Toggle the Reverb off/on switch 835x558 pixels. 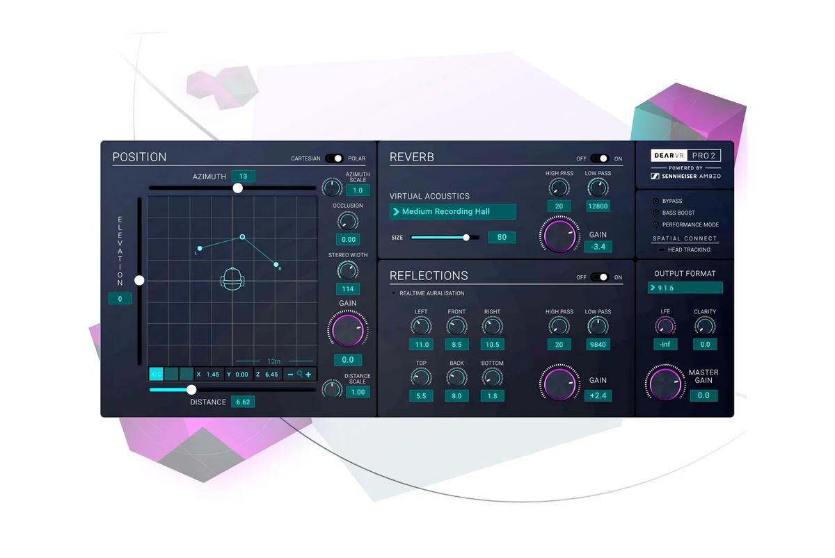599,158
